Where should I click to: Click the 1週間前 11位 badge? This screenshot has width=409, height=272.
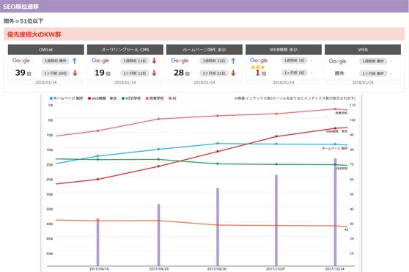point(135,61)
